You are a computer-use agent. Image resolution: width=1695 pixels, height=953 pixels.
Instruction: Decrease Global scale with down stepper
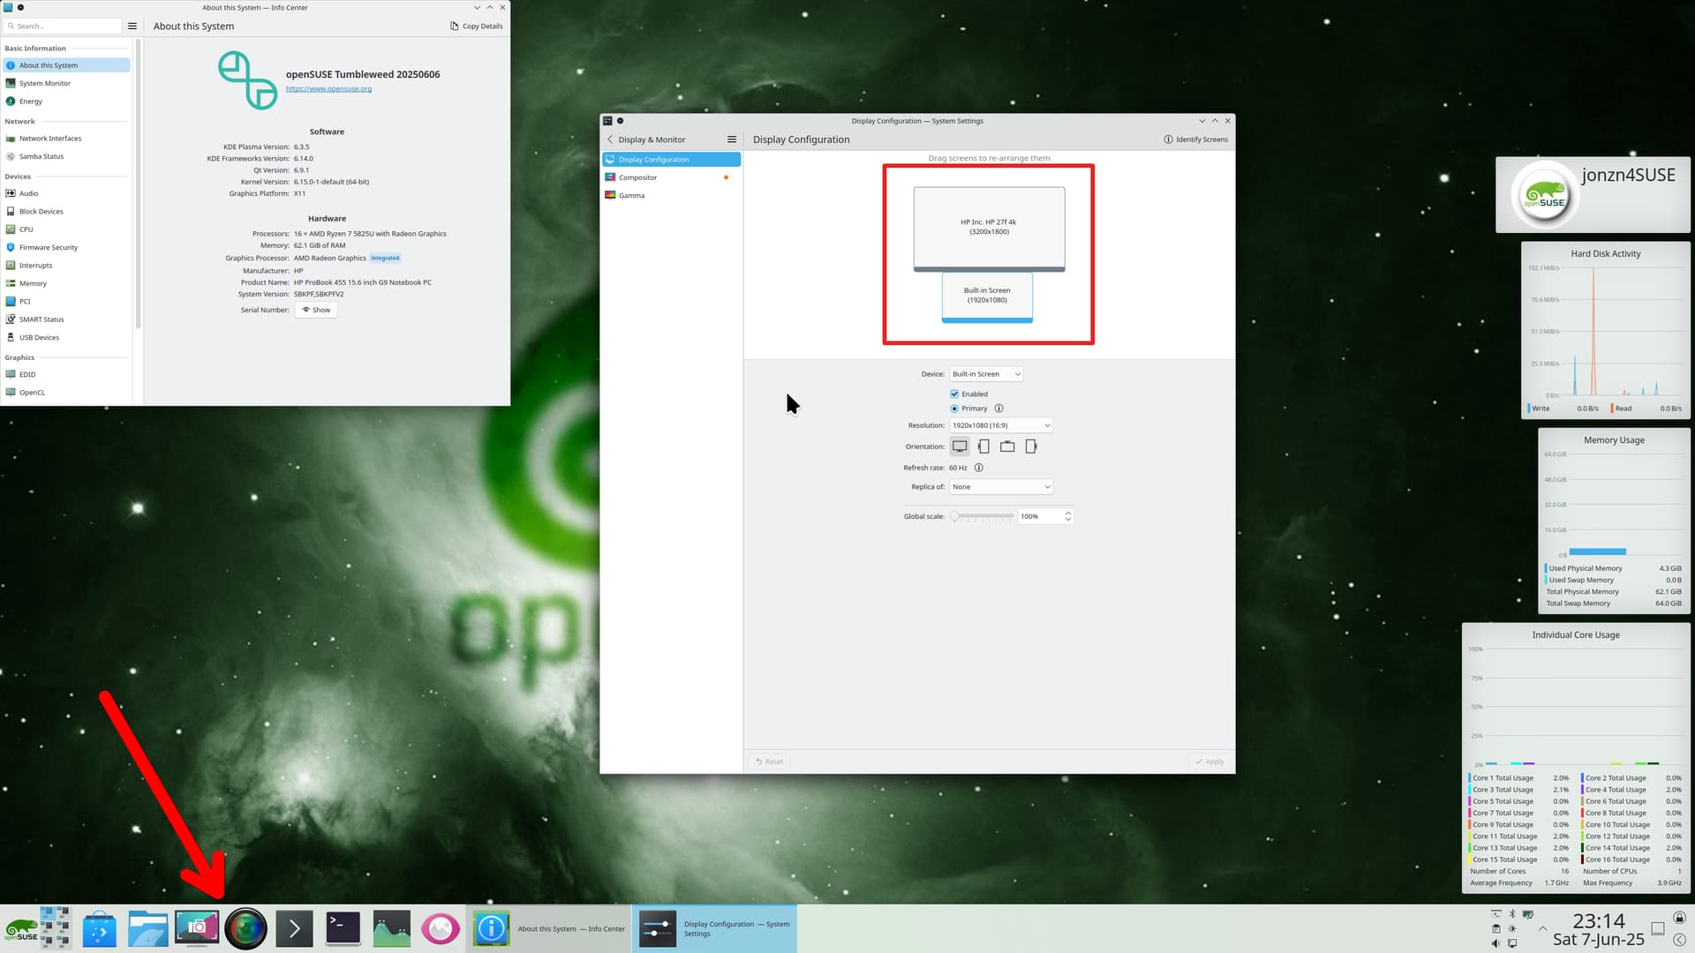(1067, 520)
